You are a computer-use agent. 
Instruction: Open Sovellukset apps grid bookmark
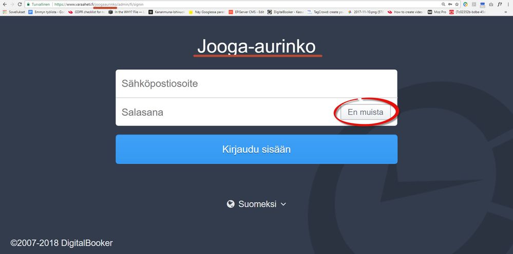click(x=14, y=12)
